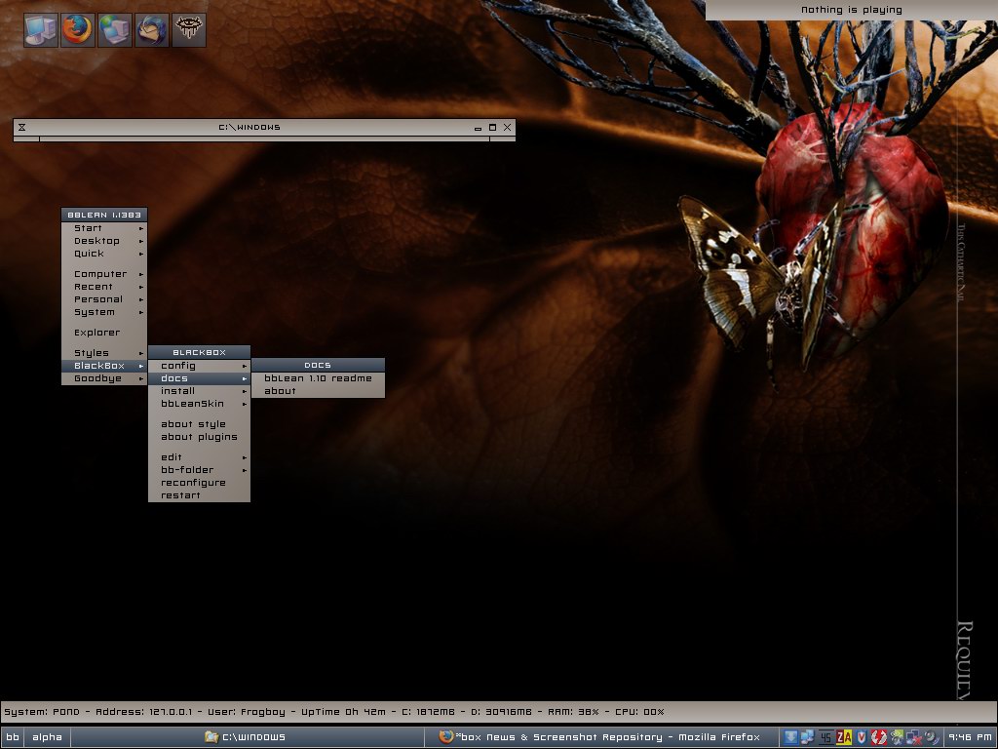
Task: Switch to the Mozilla Firefox taskbar entry
Action: point(600,737)
